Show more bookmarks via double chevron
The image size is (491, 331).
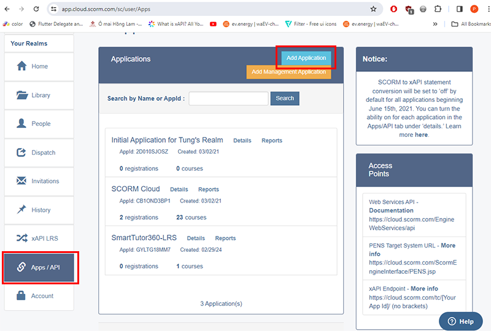pyautogui.click(x=435, y=24)
